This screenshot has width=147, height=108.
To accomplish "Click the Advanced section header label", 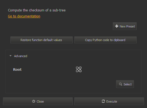I will [20, 56].
